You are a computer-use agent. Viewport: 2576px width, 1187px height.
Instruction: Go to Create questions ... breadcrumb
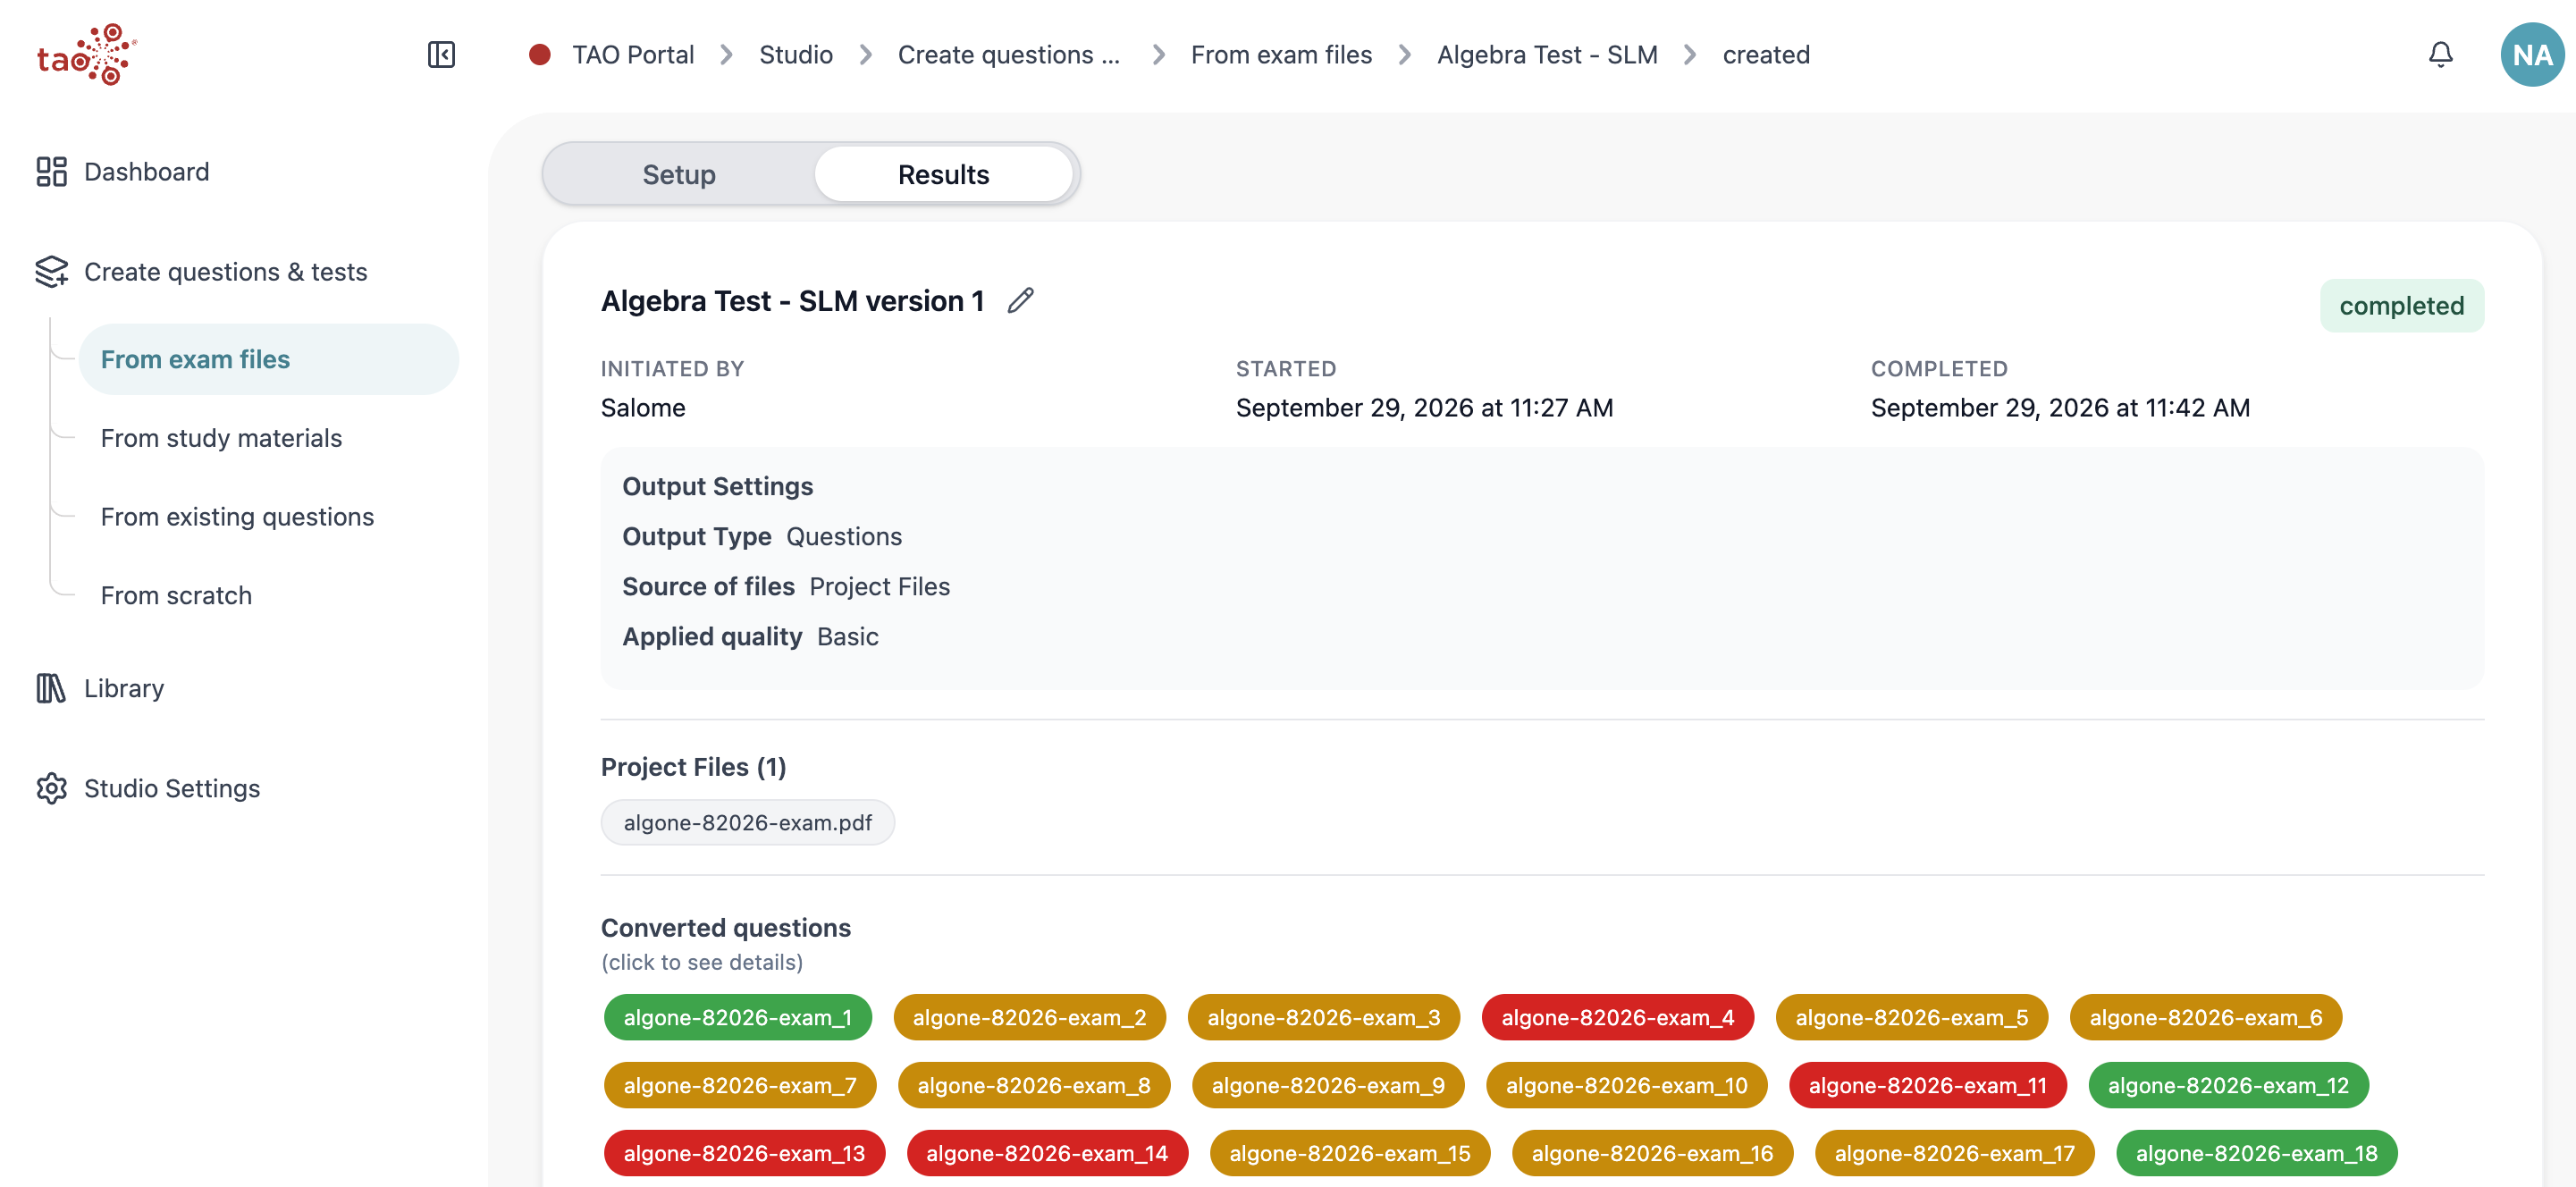click(1009, 55)
